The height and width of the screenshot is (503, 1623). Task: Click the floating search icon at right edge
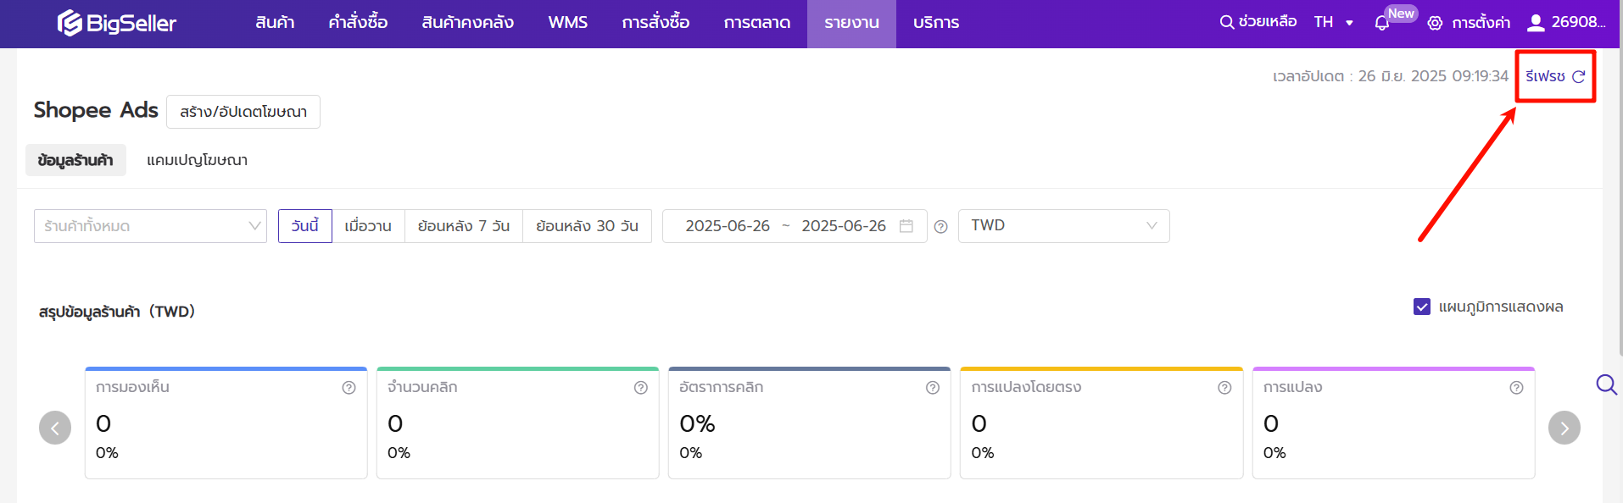click(1606, 385)
